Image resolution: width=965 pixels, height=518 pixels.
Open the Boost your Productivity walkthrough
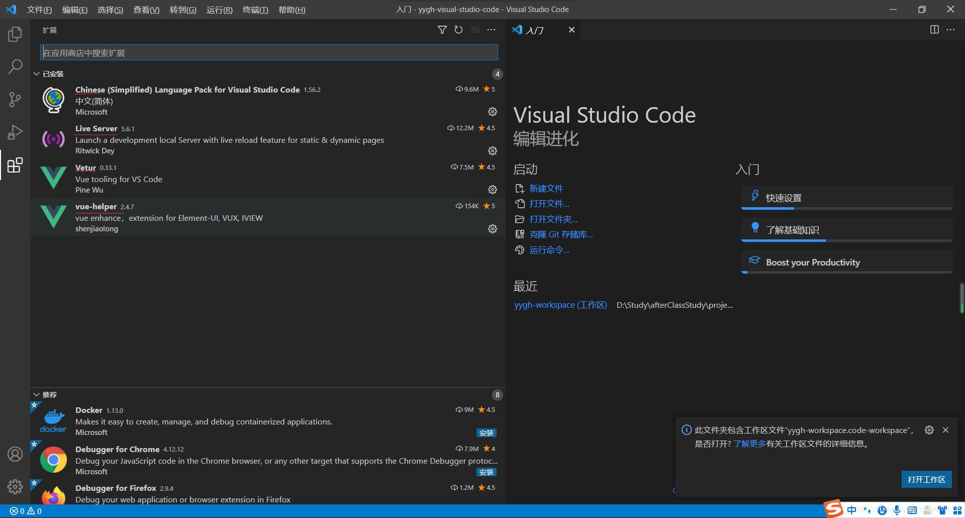[847, 262]
